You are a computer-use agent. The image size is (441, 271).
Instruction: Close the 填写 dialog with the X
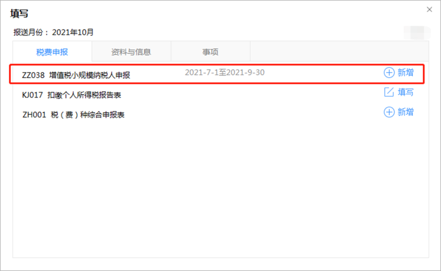tap(429, 9)
